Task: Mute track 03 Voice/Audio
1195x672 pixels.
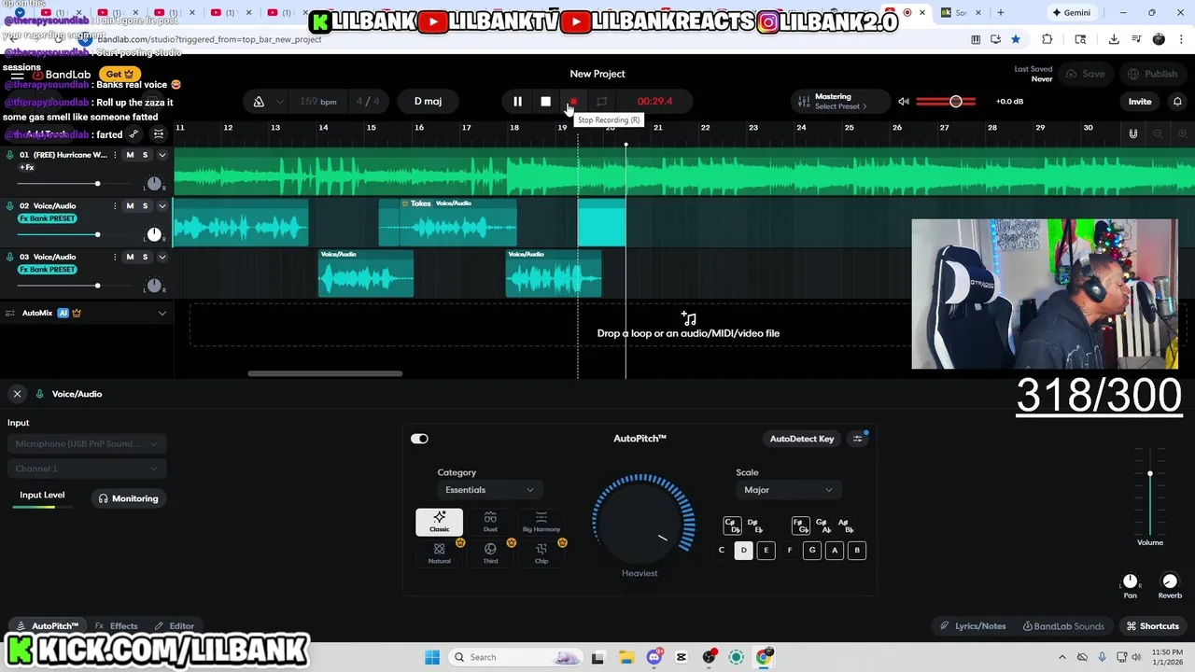Action: [x=130, y=257]
